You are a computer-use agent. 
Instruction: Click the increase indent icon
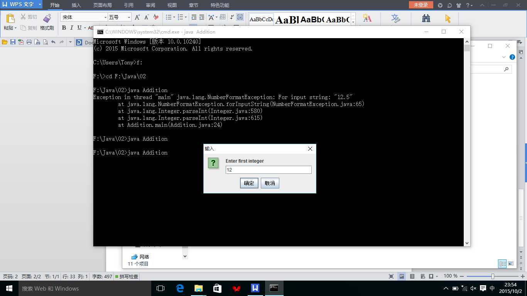tap(202, 17)
